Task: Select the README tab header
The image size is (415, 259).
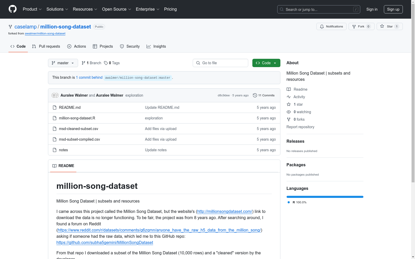Action: (63, 166)
